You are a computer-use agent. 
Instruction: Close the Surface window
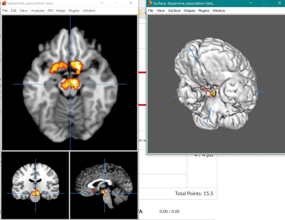[x=279, y=3]
